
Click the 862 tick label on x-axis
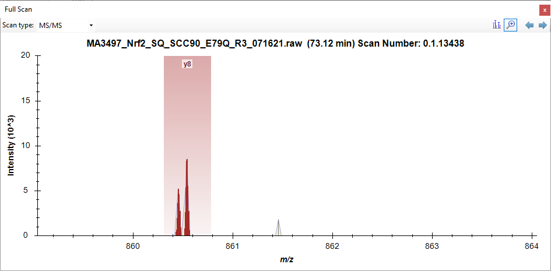pos(332,247)
